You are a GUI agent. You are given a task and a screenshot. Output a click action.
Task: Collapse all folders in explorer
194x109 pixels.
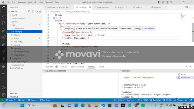[40, 12]
